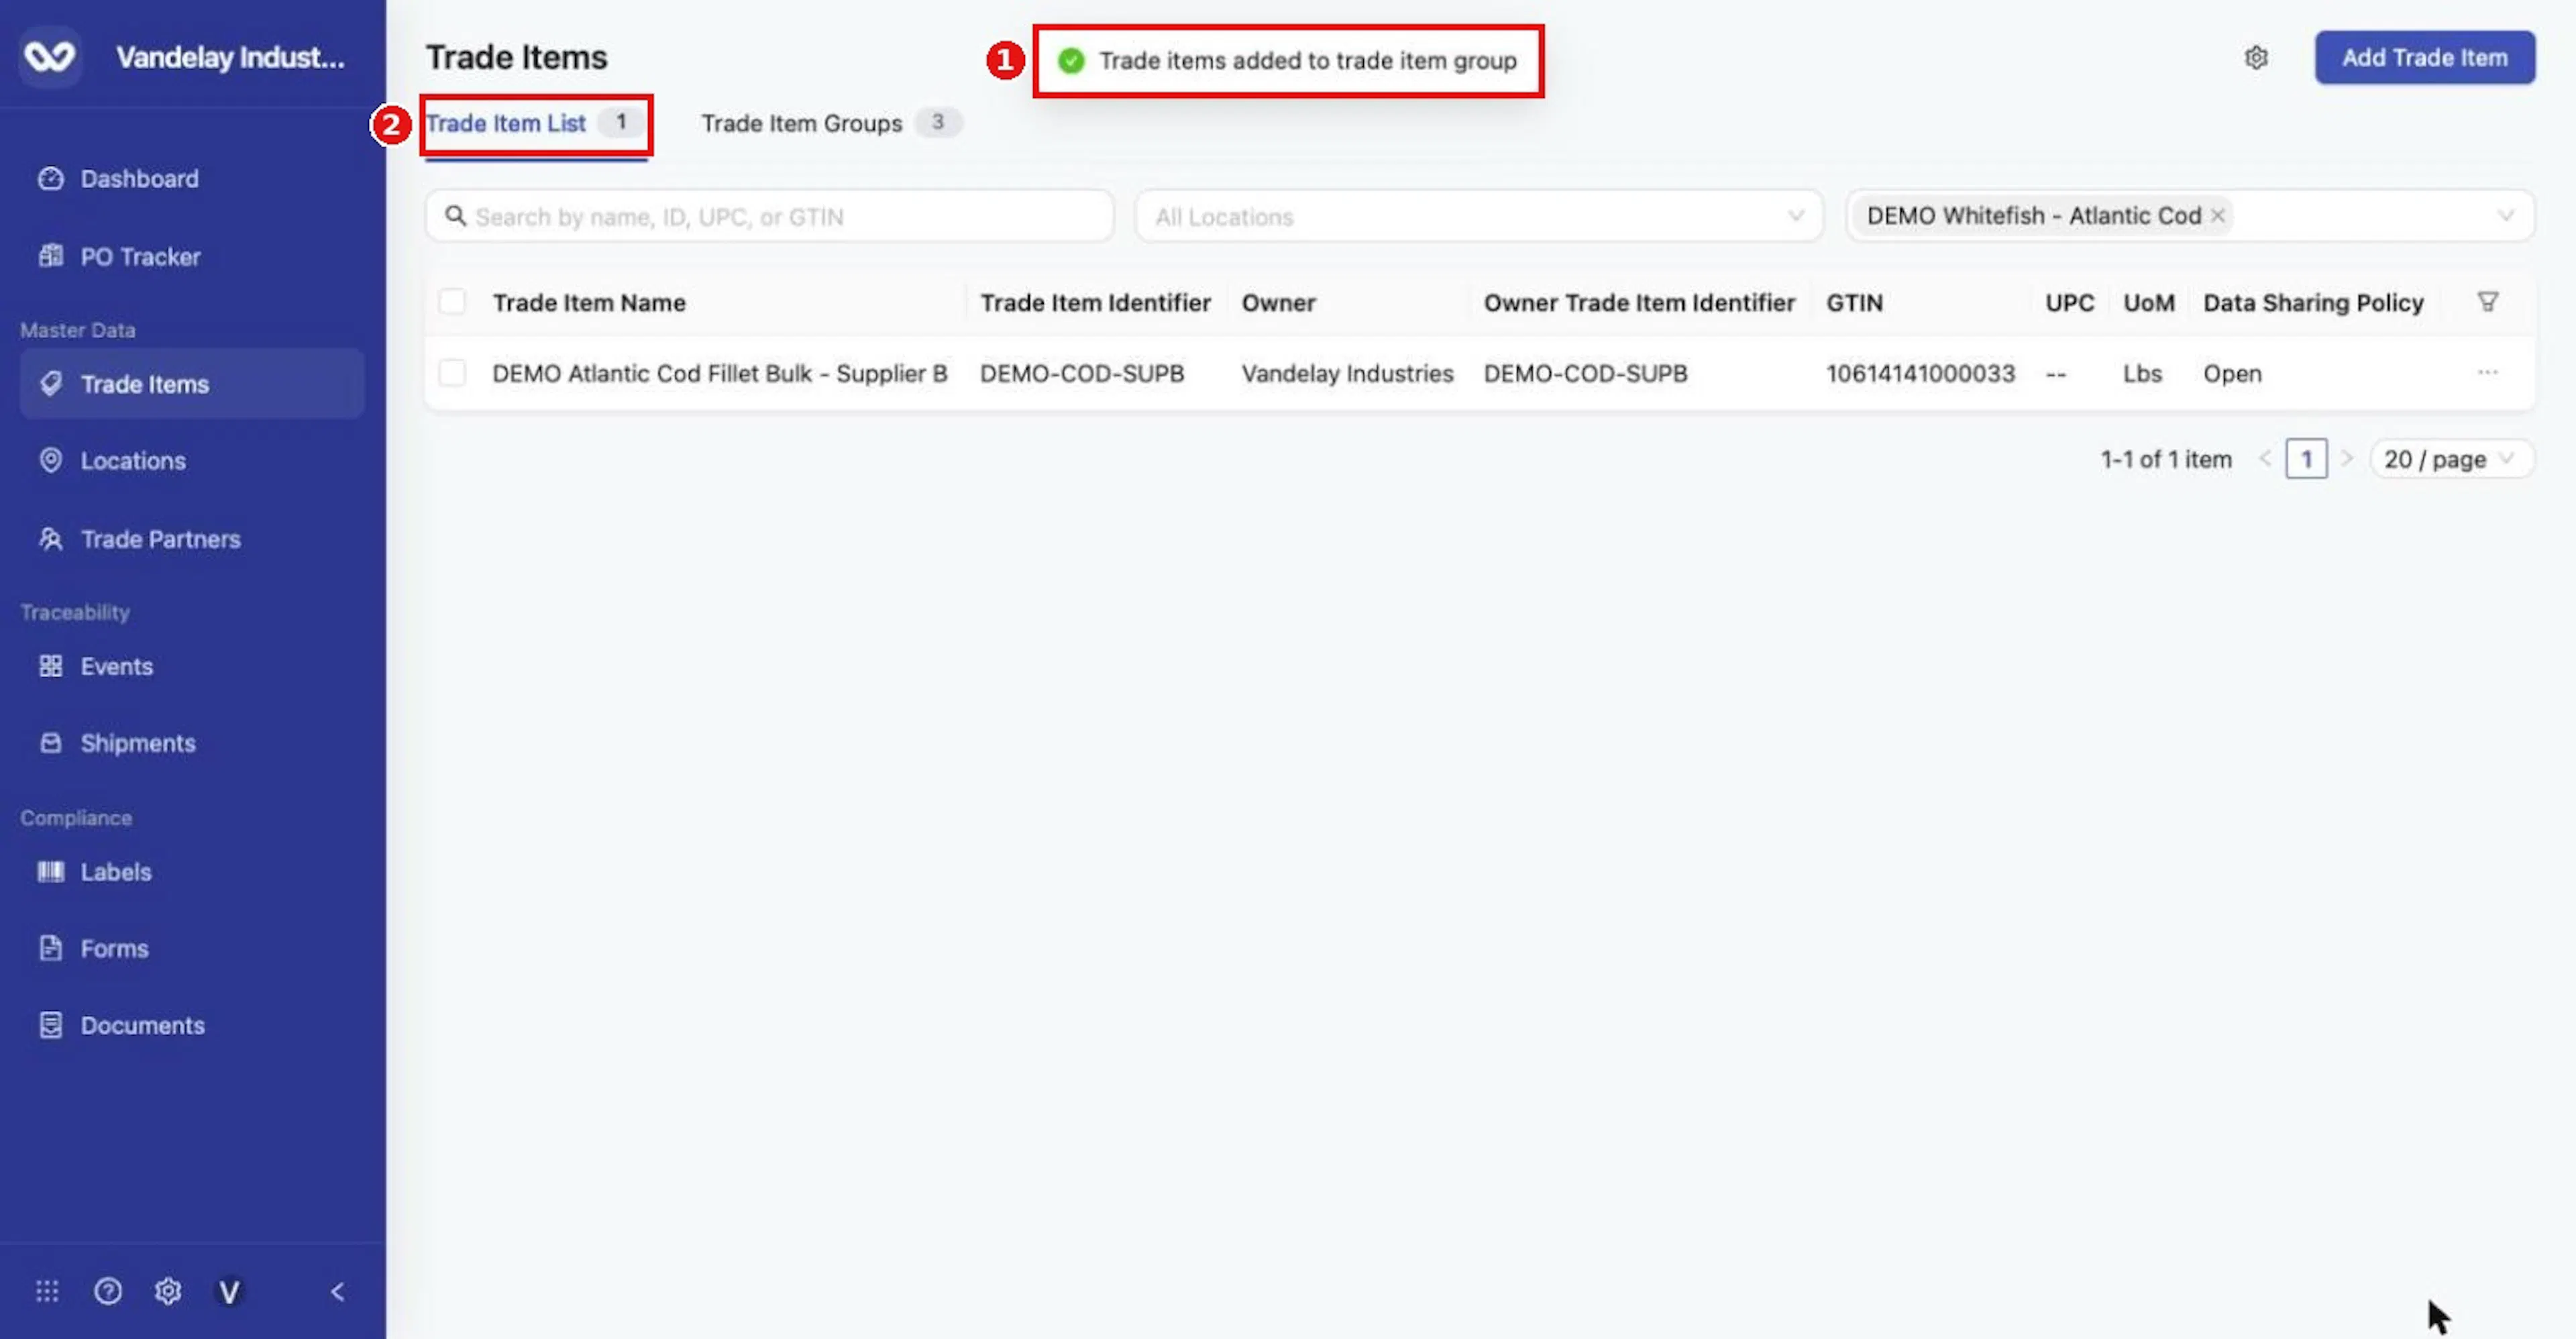Click the column filter funnel icon
2576x1339 pixels.
pos(2487,302)
